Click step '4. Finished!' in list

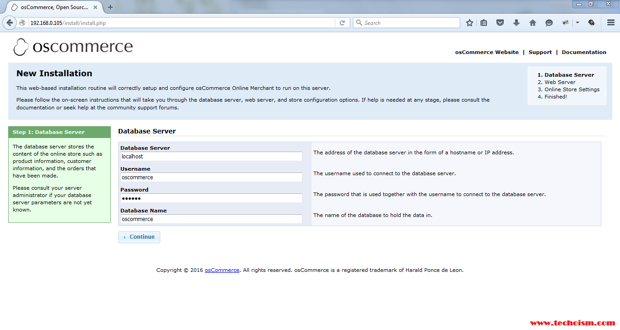click(552, 97)
